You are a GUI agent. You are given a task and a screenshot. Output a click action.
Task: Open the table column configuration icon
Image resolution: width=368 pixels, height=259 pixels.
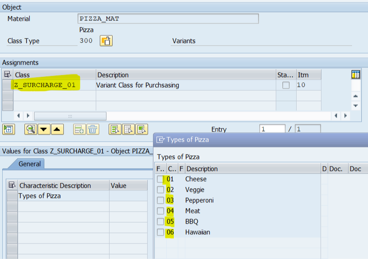(355, 74)
